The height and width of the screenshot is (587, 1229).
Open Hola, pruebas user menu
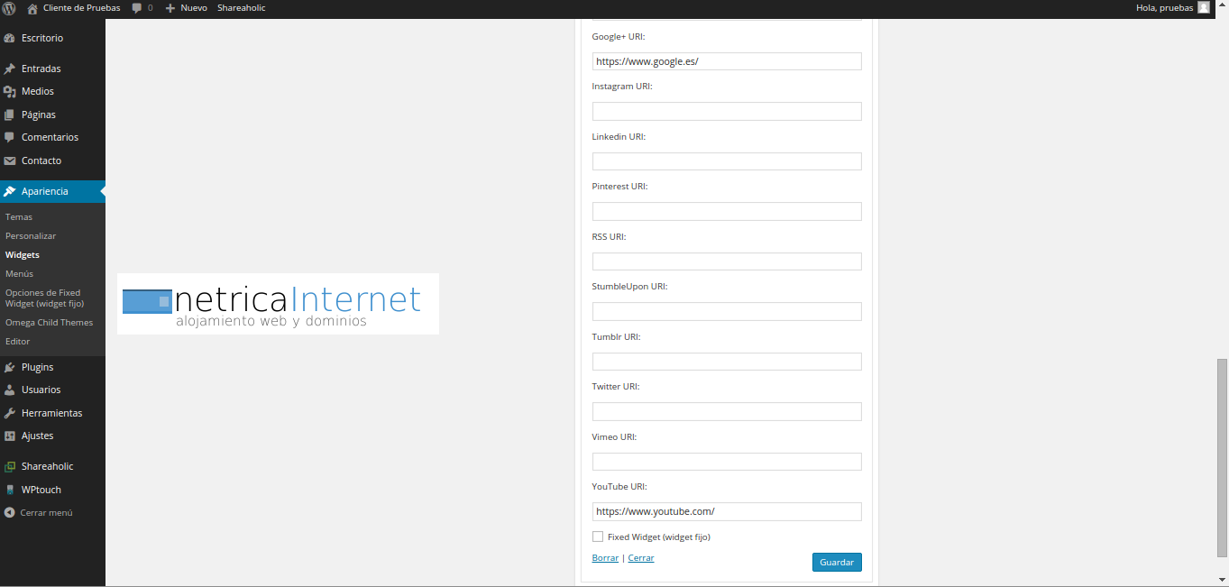(x=1172, y=7)
